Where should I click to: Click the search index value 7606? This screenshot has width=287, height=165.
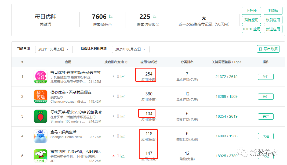(x=99, y=17)
